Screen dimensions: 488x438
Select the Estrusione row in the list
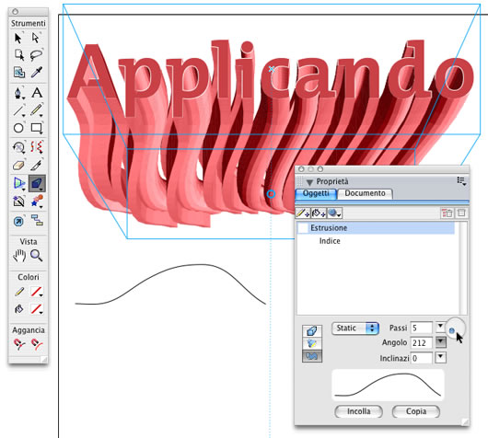[x=376, y=228]
